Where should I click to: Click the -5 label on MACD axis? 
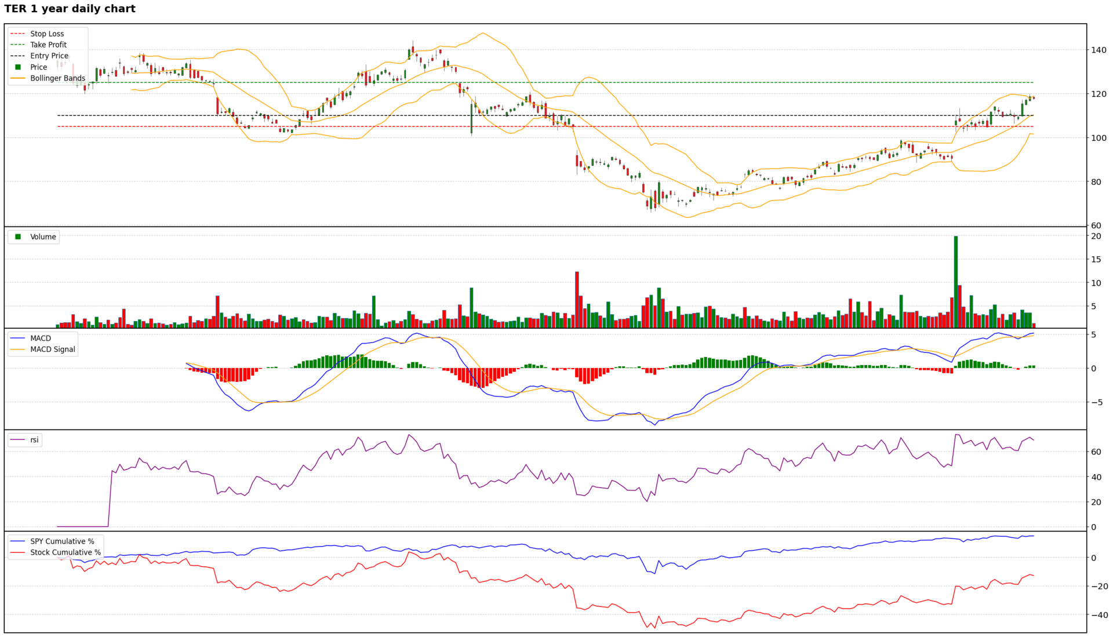(1096, 402)
